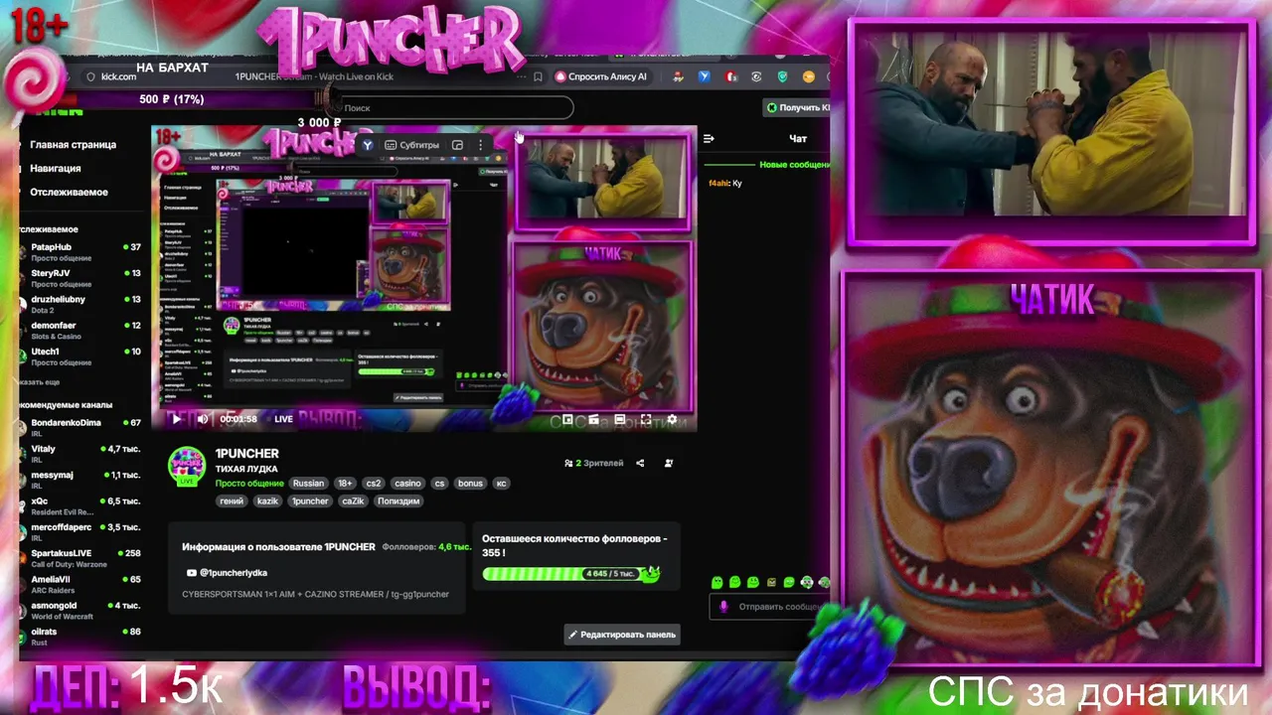The width and height of the screenshot is (1272, 715).
Task: Open demonfaer Slots & Casino channel
Action: click(x=81, y=331)
